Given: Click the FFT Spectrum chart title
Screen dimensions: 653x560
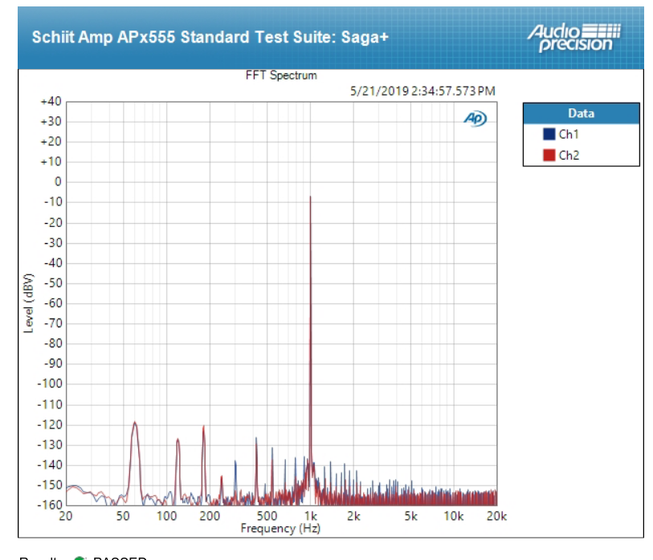Looking at the screenshot, I should point(281,75).
